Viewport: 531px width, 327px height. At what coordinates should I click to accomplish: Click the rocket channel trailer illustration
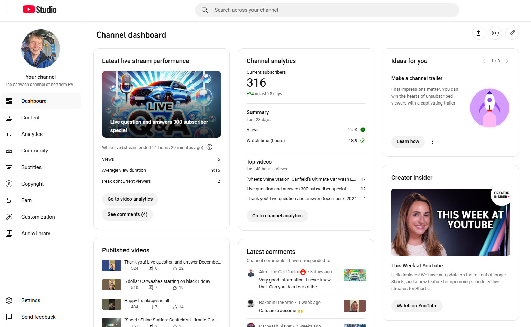pos(489,108)
